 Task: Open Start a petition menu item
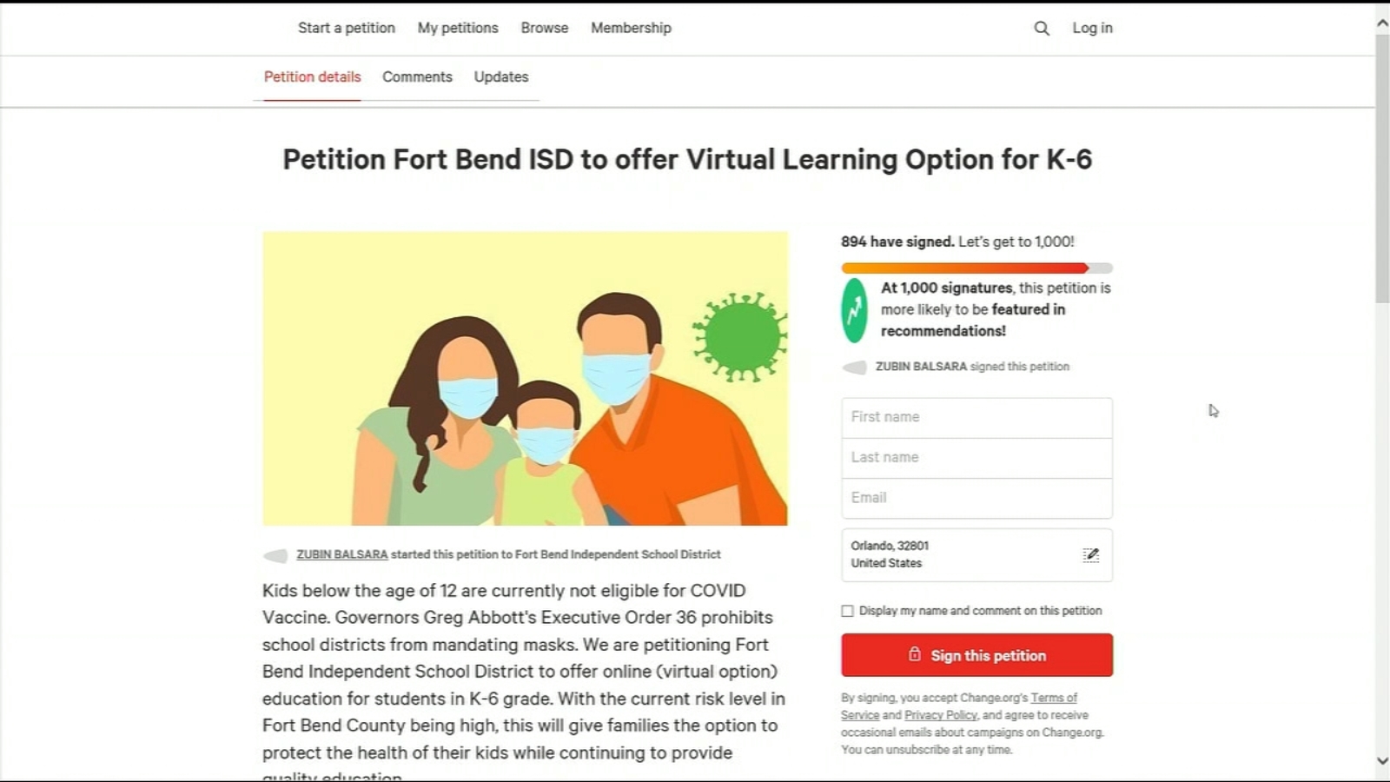click(346, 28)
